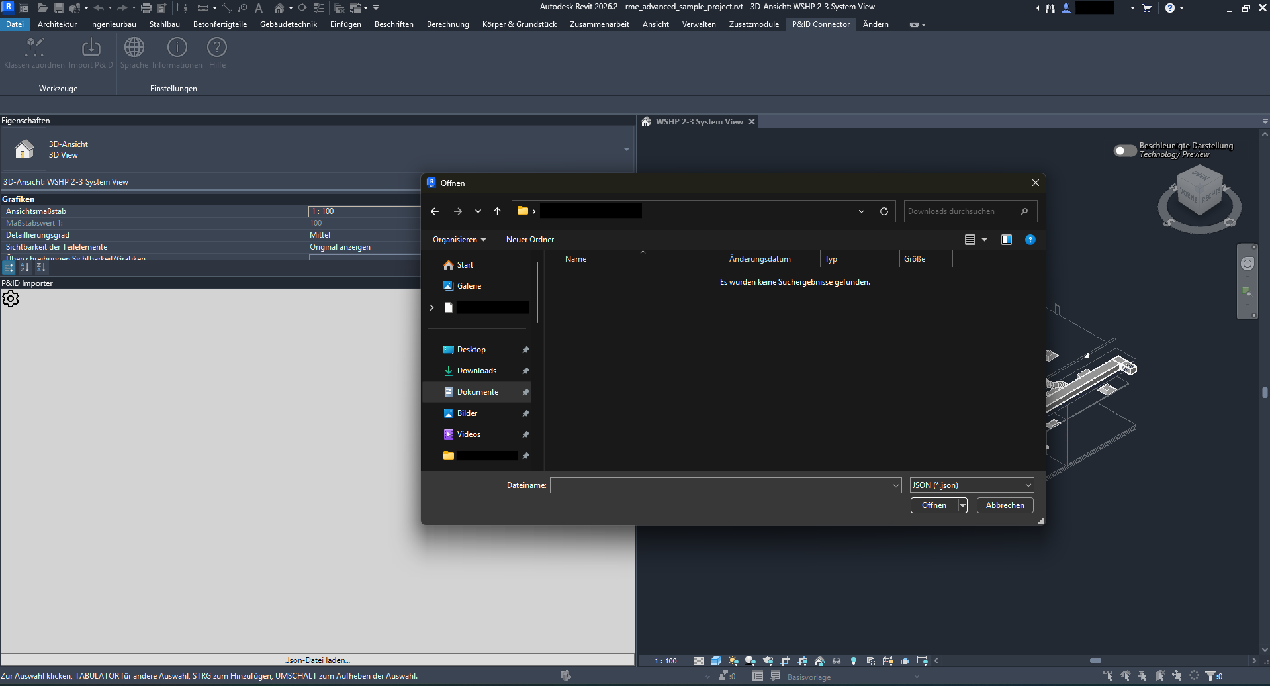Change the file type from JSON (*.json)
This screenshot has width=1270, height=686.
pyautogui.click(x=970, y=485)
